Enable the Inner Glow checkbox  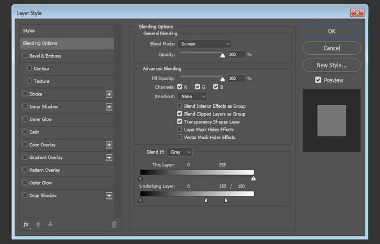click(25, 119)
